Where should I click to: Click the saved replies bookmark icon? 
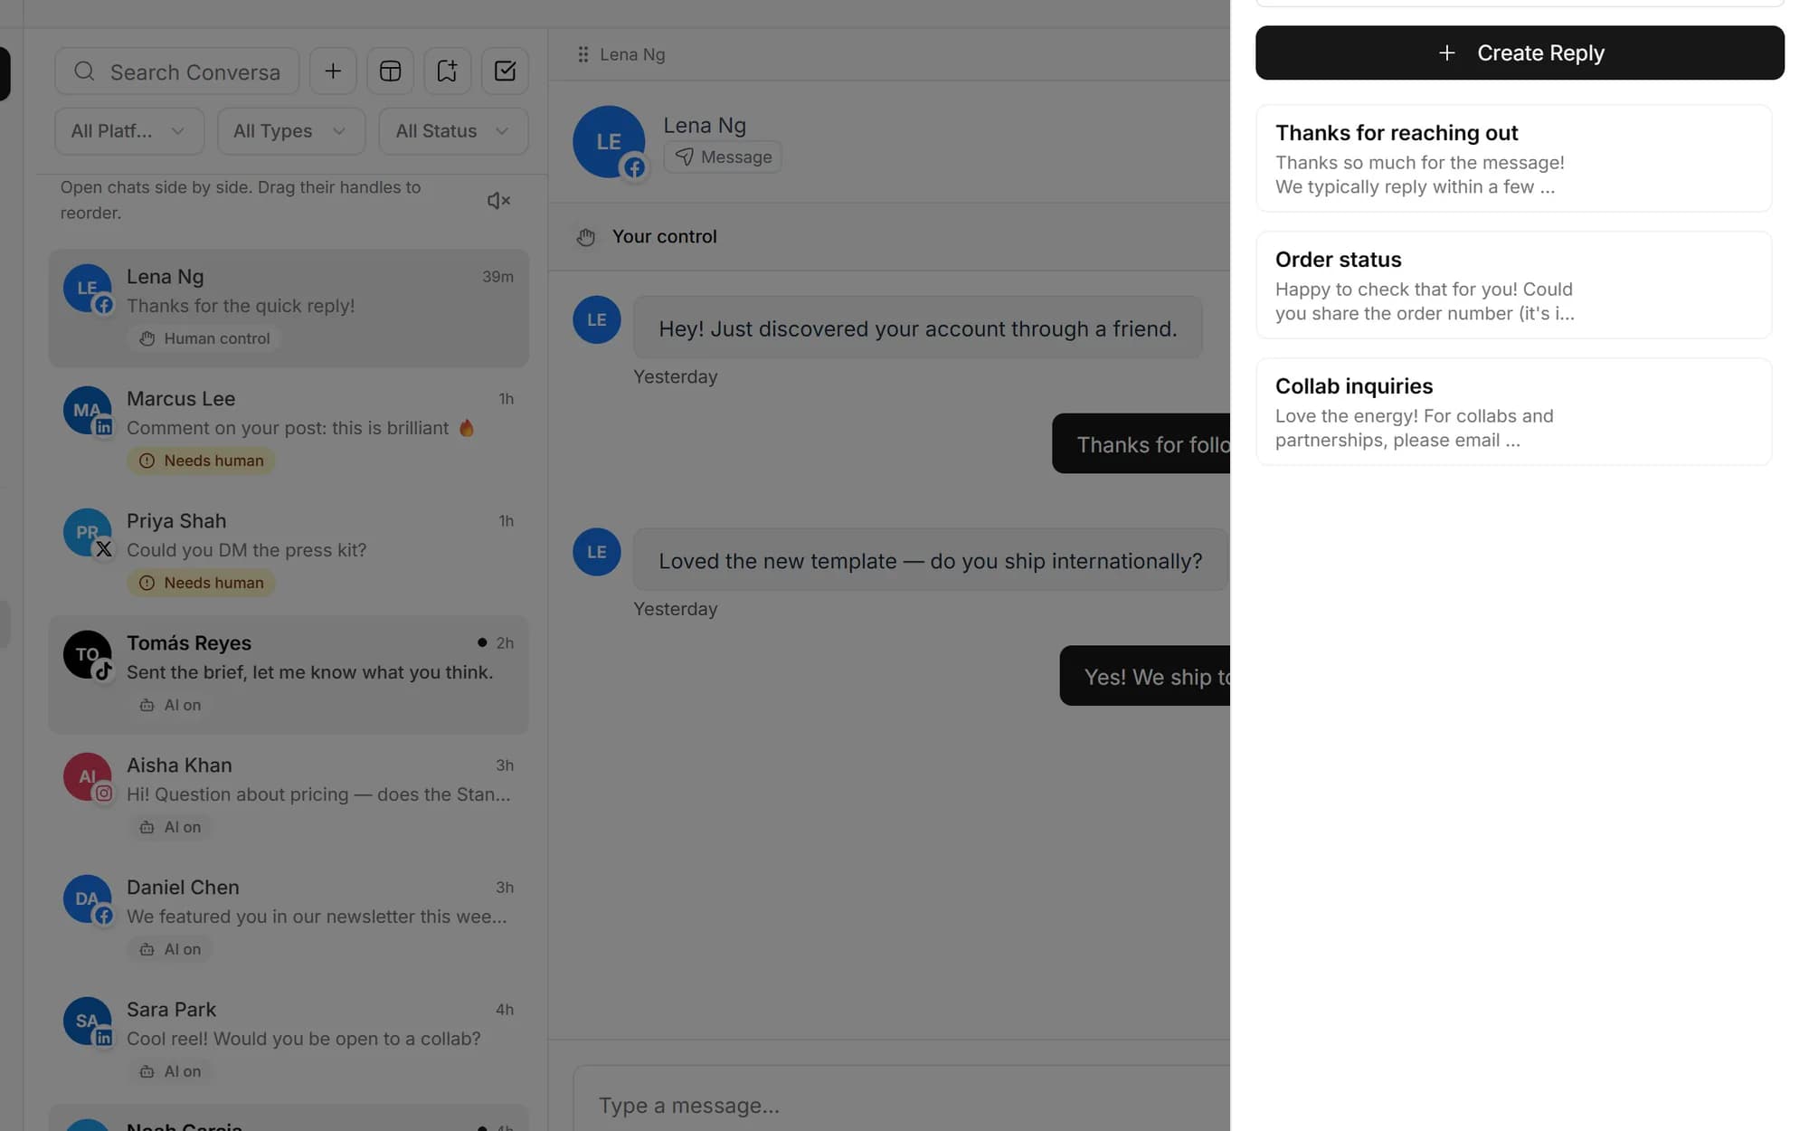tap(447, 71)
